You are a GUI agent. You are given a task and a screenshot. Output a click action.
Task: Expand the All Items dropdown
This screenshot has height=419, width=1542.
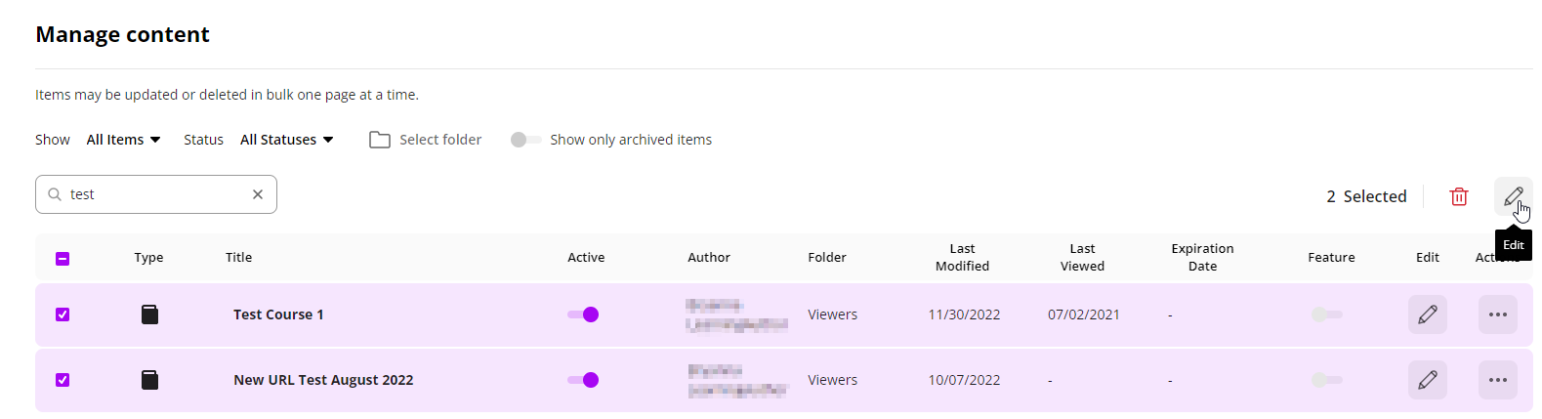coord(123,140)
